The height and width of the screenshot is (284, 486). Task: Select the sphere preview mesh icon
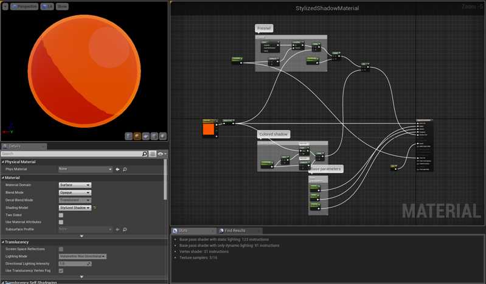coord(137,136)
